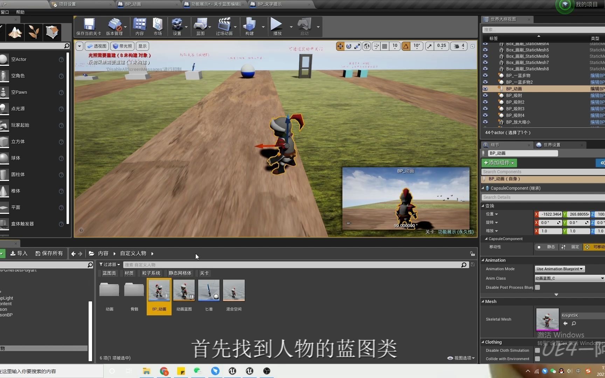Enable Disable Post Process Blueprint checkbox

(x=538, y=287)
